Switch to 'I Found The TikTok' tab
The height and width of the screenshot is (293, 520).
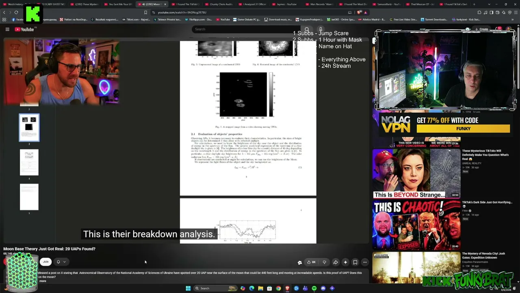(x=186, y=4)
